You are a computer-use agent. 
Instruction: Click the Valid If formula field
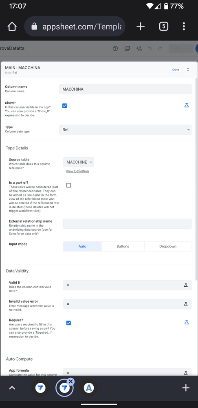coord(128,285)
